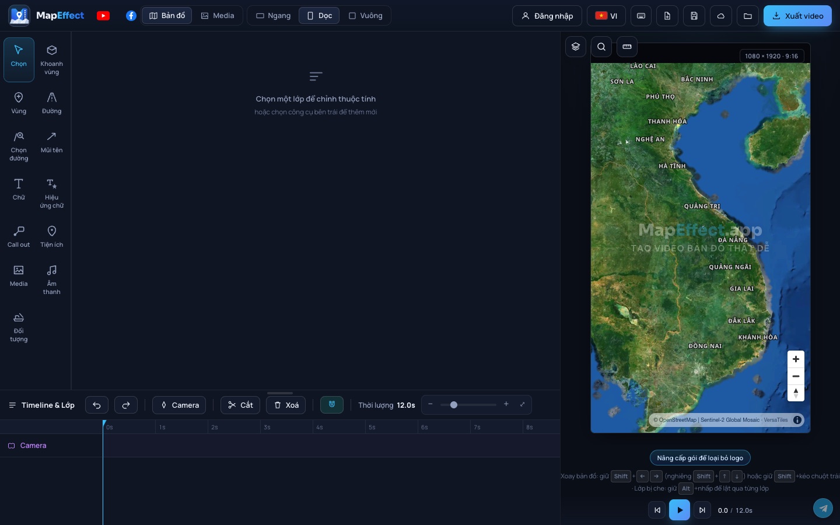Click the OpenStreetMap attribution link
The image size is (840, 525).
click(x=677, y=420)
